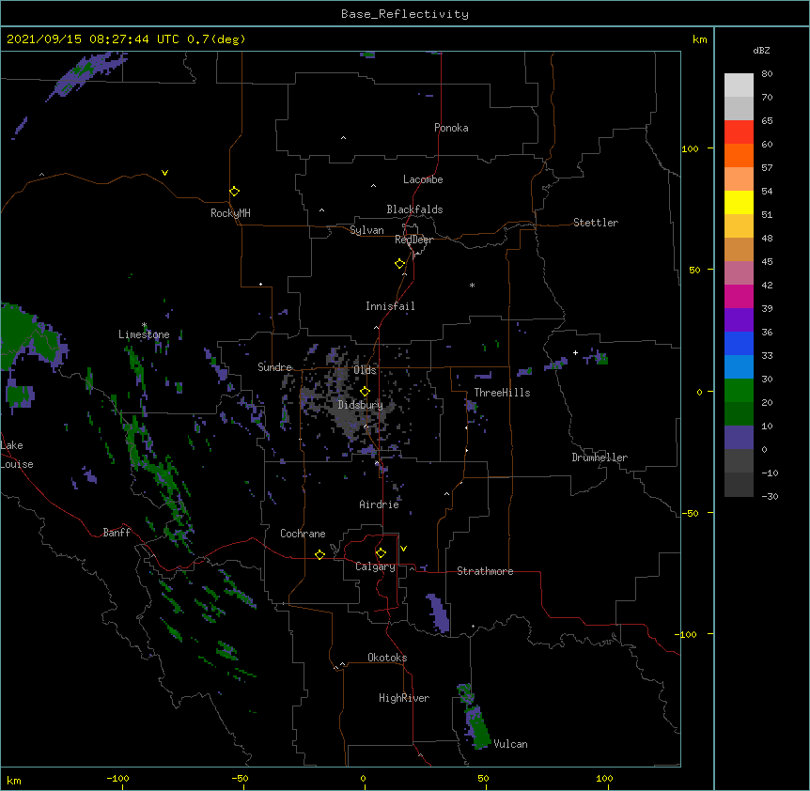This screenshot has width=810, height=791.
Task: Choose the bright green 20-30 dBZ swatch
Action: point(739,391)
